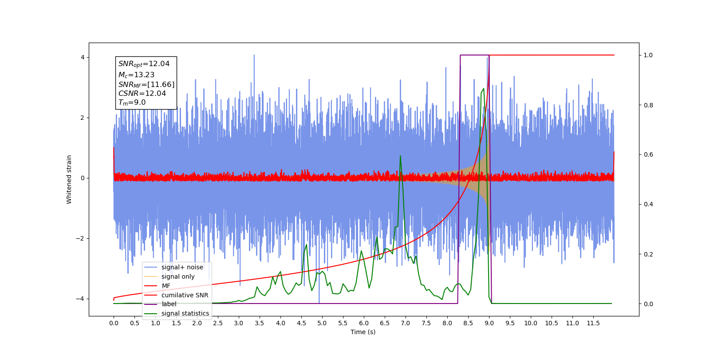Click the x-axis tick label 2.0
The width and height of the screenshot is (710, 355).
coord(197,323)
